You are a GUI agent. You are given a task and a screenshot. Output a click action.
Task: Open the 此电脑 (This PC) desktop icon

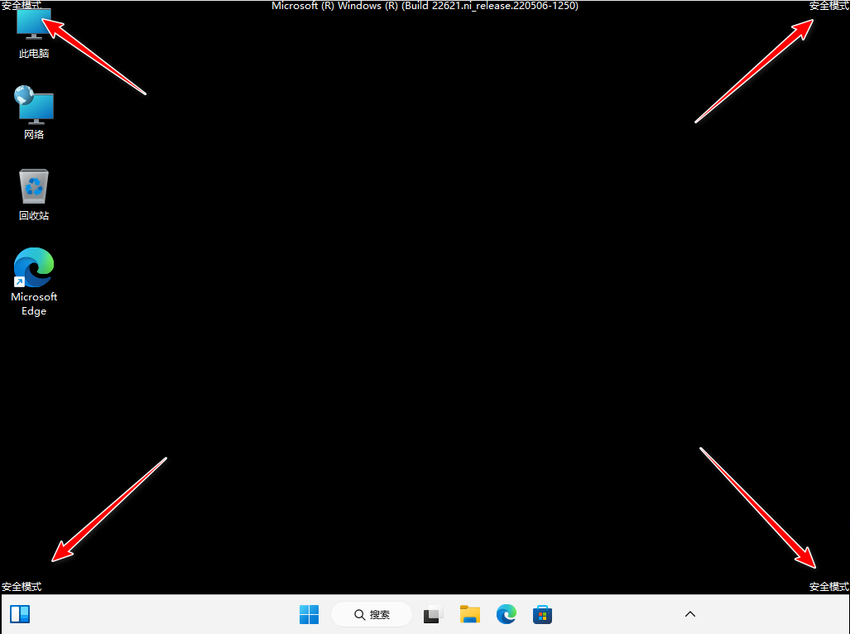pos(34,25)
